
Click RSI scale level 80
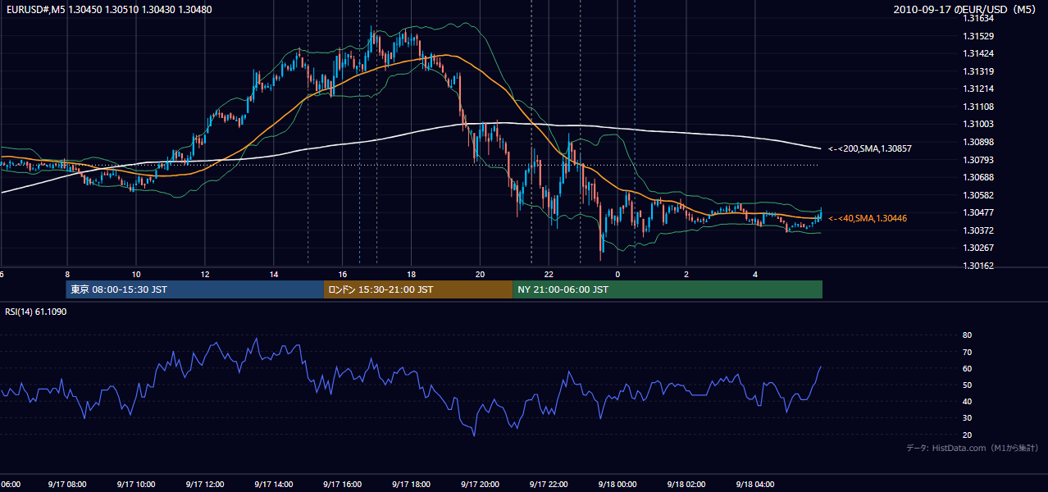(x=967, y=335)
